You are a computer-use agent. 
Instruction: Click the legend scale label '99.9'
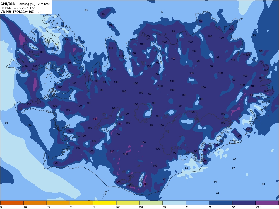(258, 207)
